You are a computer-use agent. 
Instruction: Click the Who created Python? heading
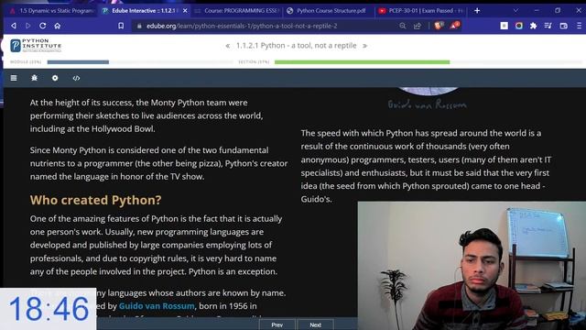95,200
